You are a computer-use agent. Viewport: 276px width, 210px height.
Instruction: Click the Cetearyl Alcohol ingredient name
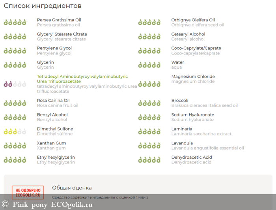(x=188, y=34)
